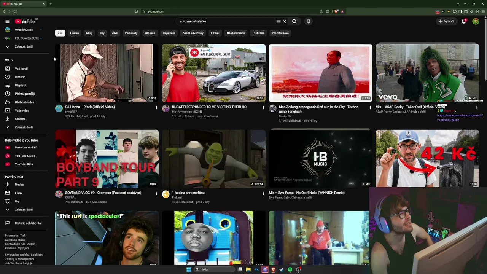Open Premium za 0 Kč offer
This screenshot has height=274, width=487.
click(x=25, y=147)
